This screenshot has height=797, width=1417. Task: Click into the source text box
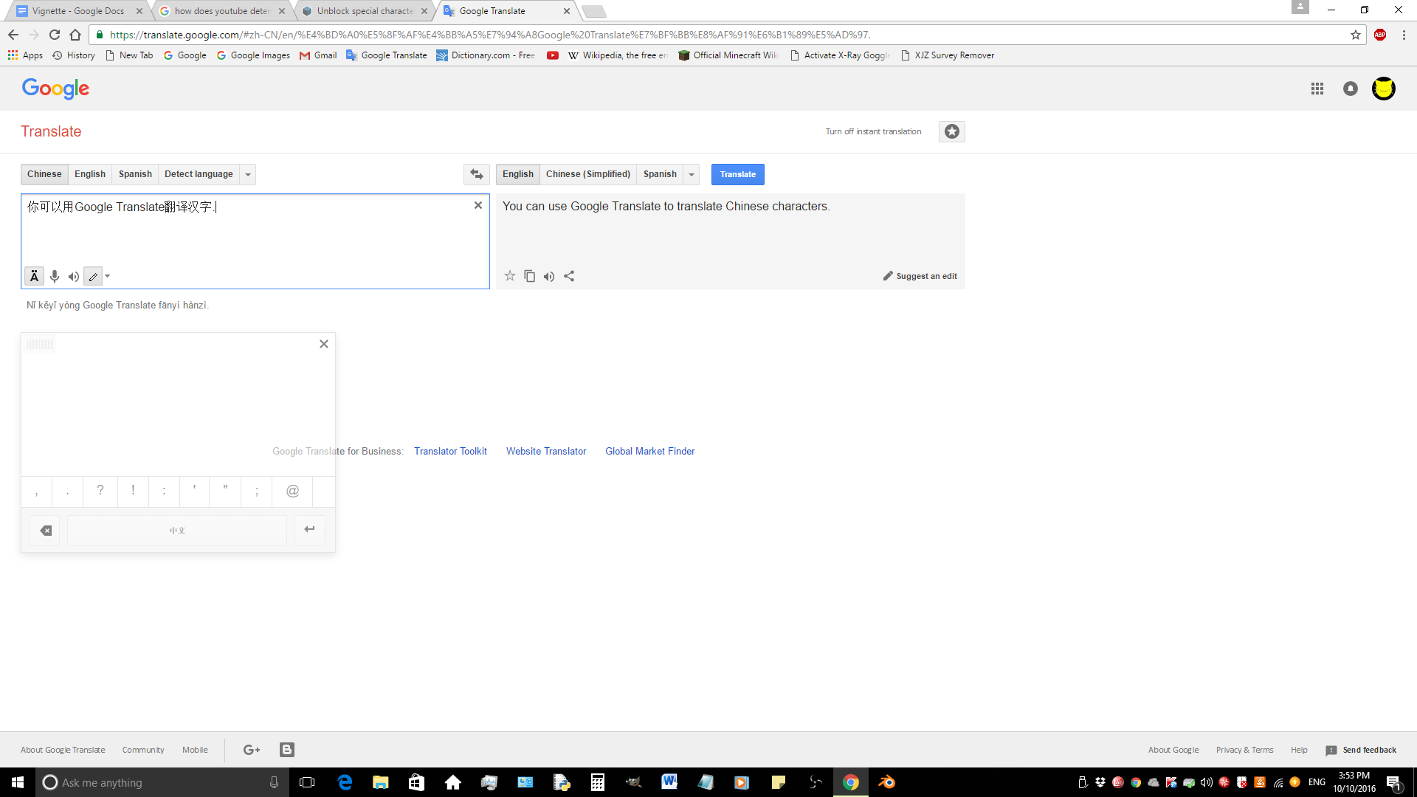tap(255, 241)
